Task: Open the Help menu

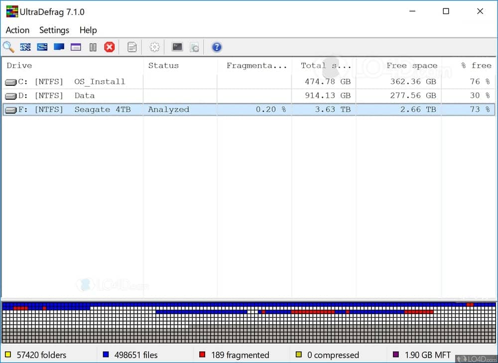Action: pyautogui.click(x=88, y=30)
